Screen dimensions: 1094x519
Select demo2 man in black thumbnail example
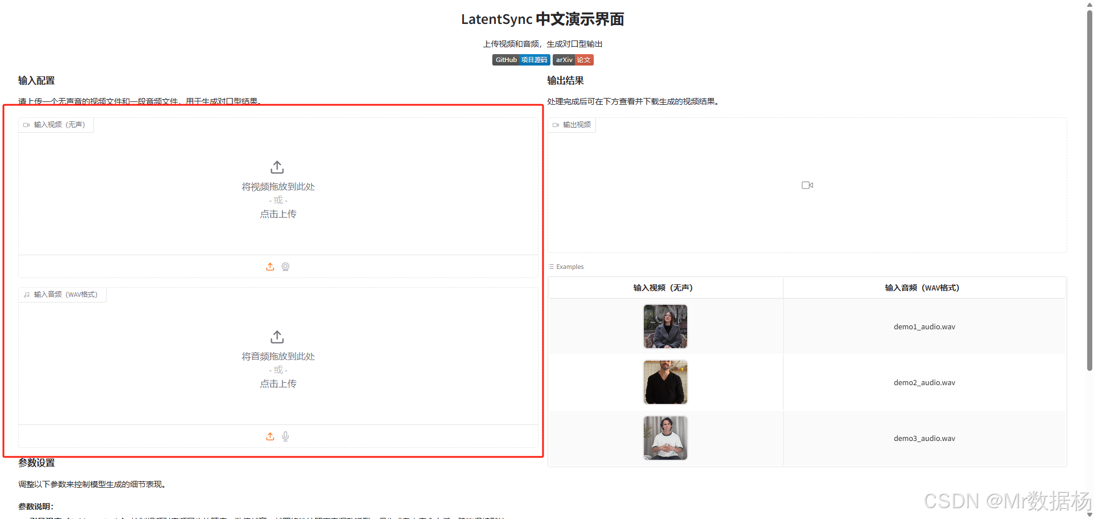point(666,382)
